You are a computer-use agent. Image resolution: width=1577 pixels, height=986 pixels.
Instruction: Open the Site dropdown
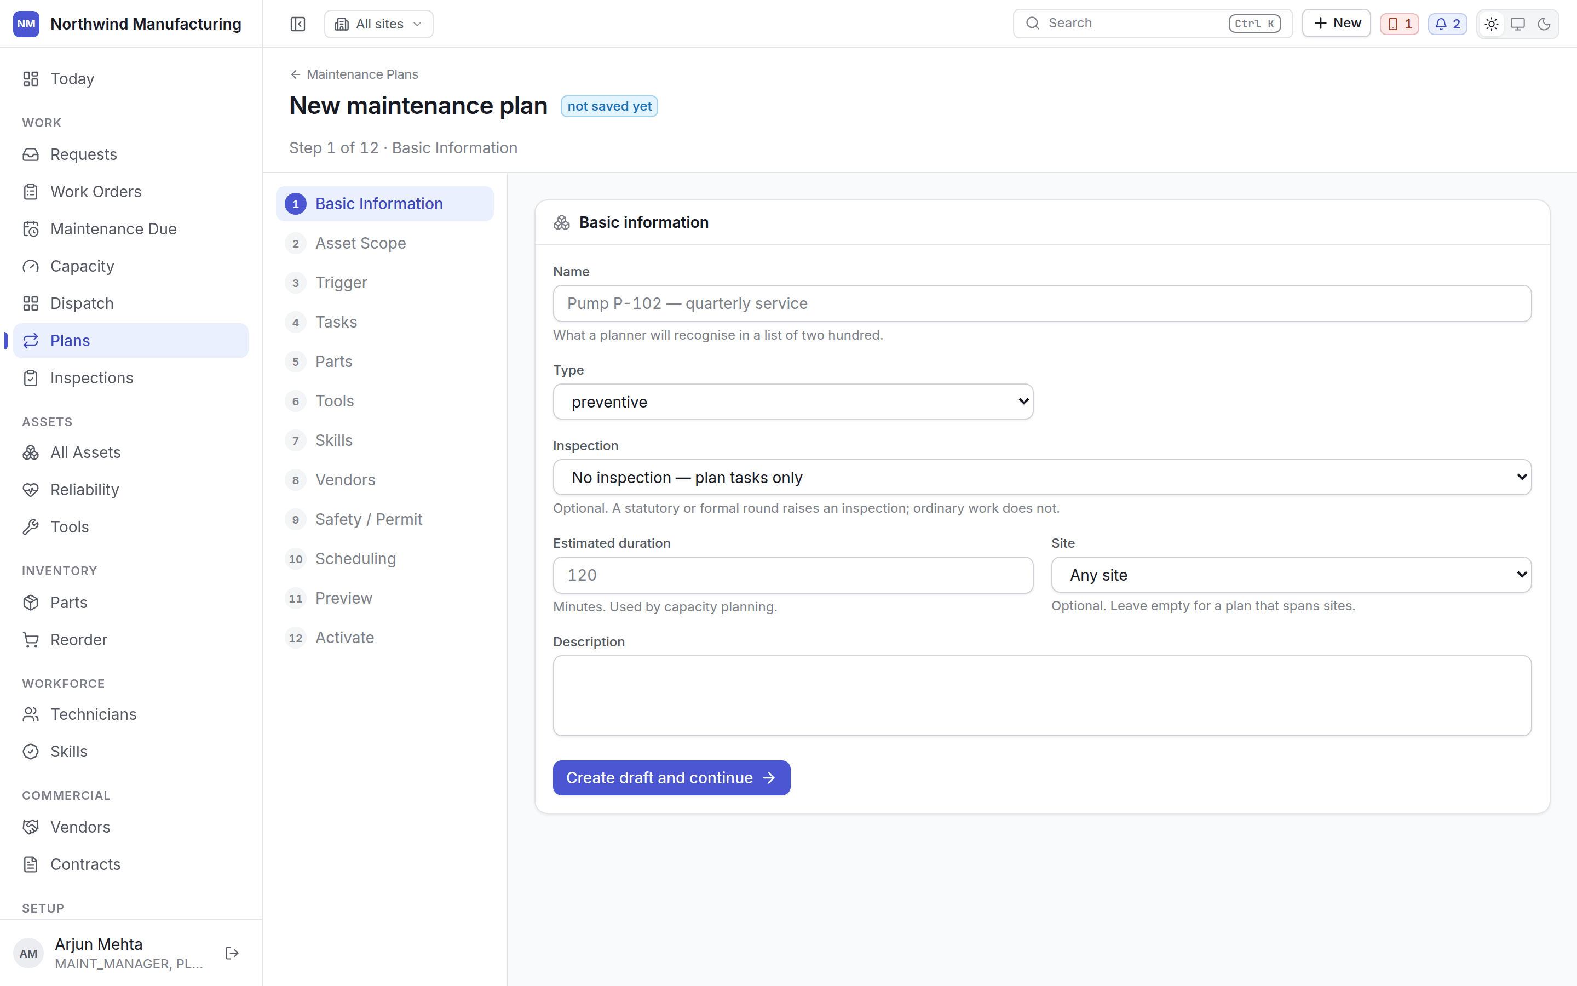(x=1291, y=575)
